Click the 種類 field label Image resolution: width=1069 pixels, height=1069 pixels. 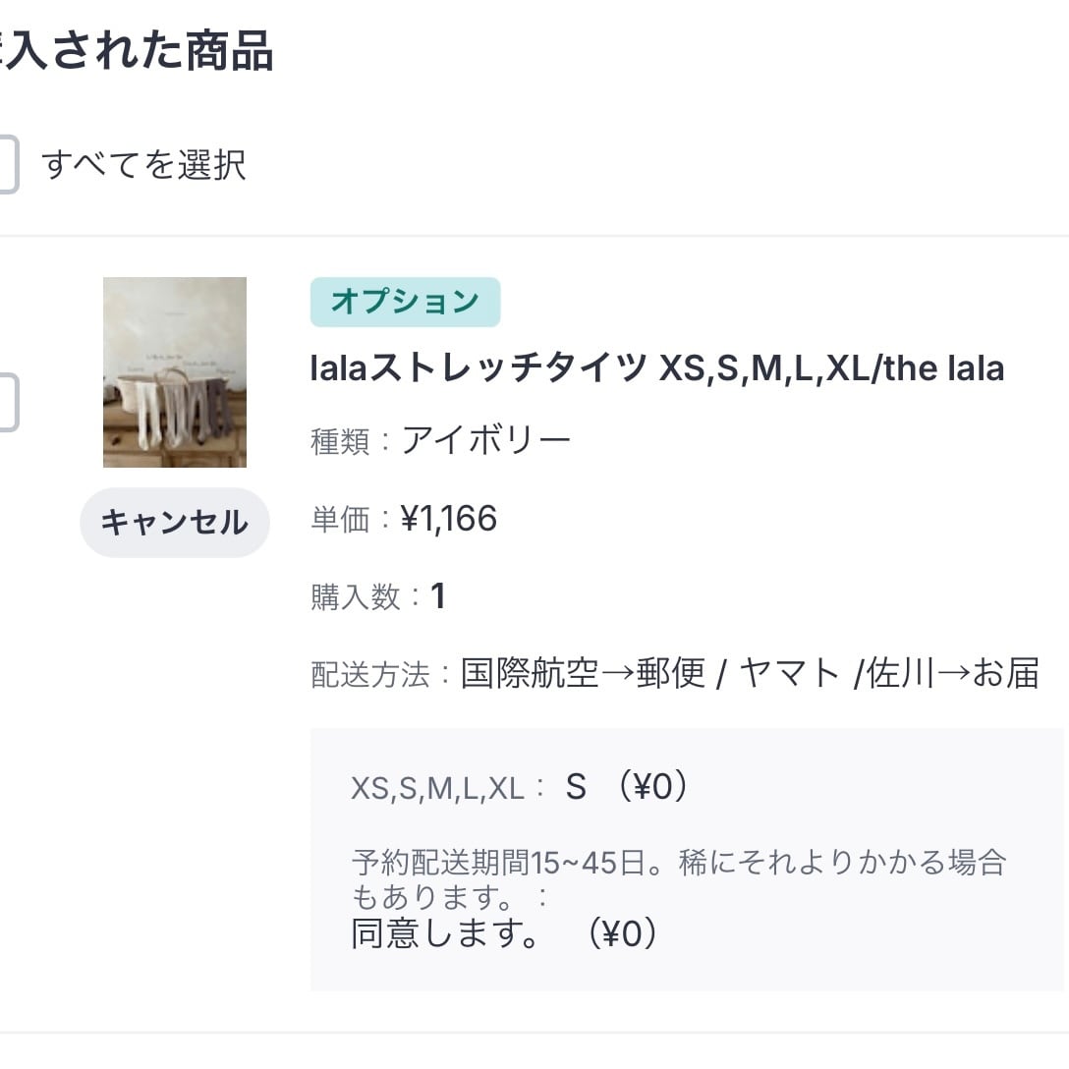[x=340, y=442]
